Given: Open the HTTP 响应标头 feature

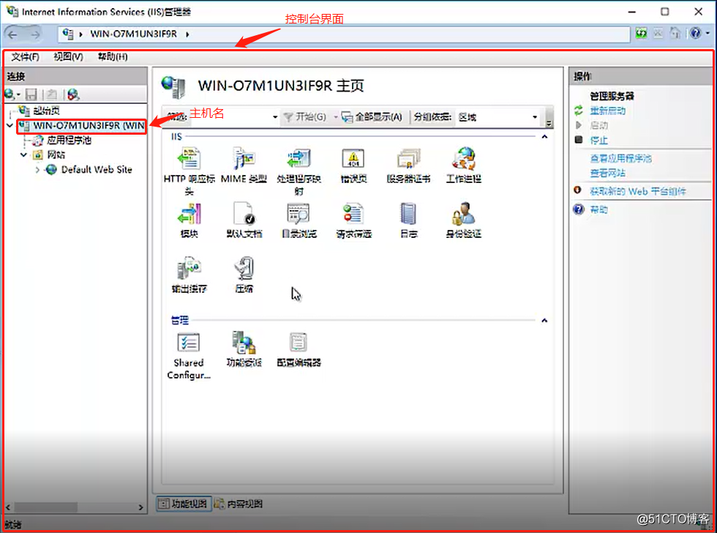Looking at the screenshot, I should pyautogui.click(x=189, y=171).
